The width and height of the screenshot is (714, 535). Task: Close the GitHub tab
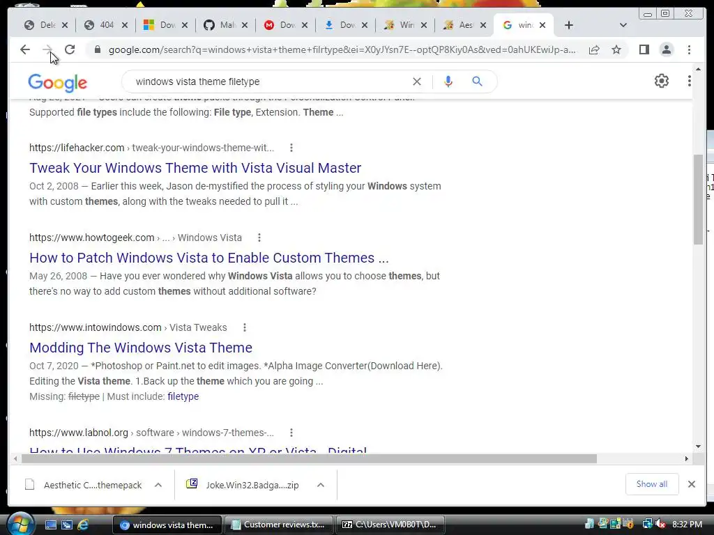tap(245, 25)
